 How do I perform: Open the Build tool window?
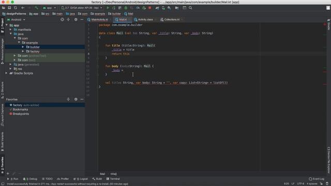point(97,179)
